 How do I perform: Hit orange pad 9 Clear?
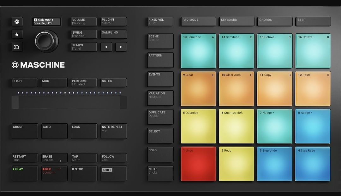click(198, 89)
